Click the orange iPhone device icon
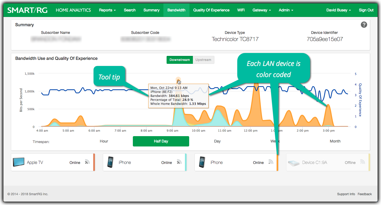This screenshot has width=381, height=205. pyautogui.click(x=202, y=162)
